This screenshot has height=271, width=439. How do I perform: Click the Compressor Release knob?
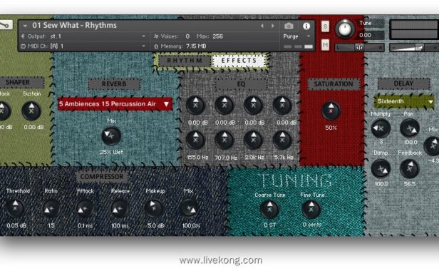tap(120, 208)
